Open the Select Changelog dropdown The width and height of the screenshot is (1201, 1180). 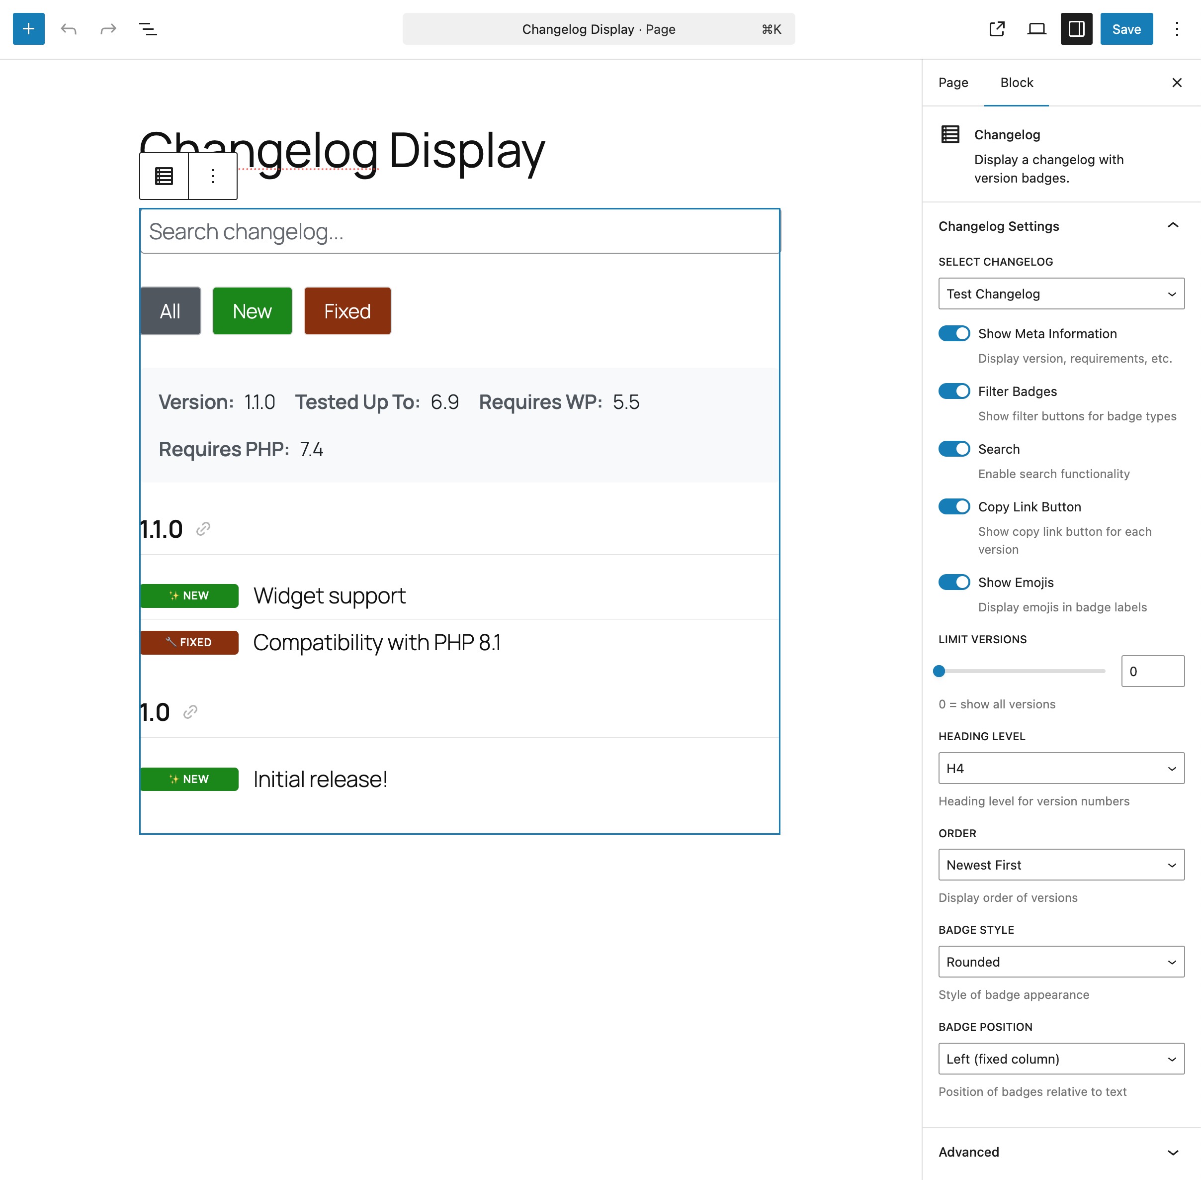[1060, 294]
